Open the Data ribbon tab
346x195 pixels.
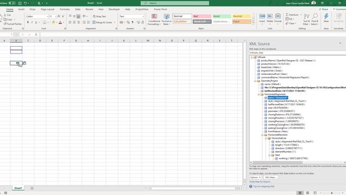78,9
